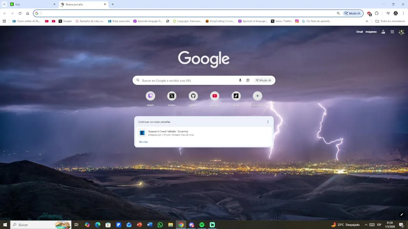Viewport: 408px width, 229px height.
Task: Show hidden system tray icons
Action: click(366, 225)
